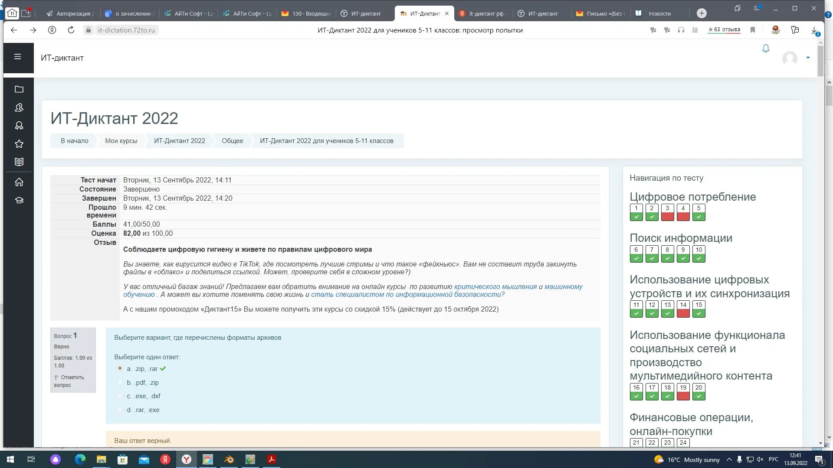833x468 pixels.
Task: Switch to the it-диктант рф tab
Action: coord(483,13)
